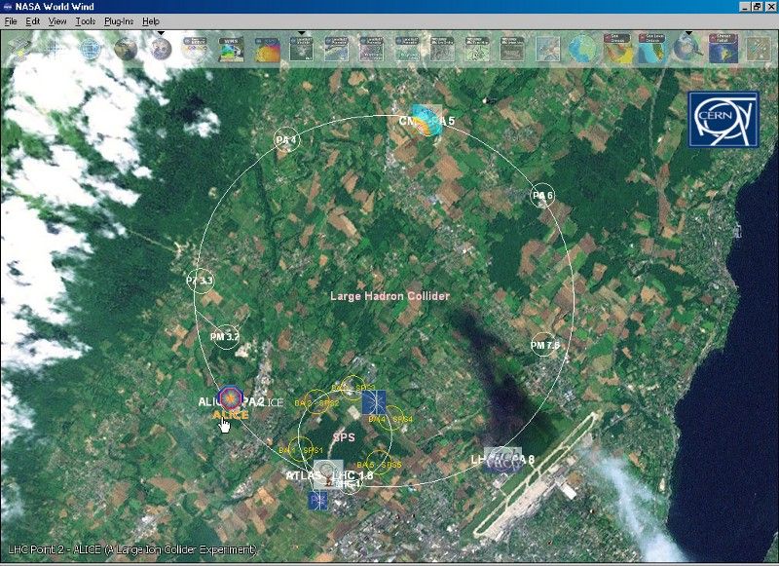Expand the arrow above the magnifier globe icon
The width and height of the screenshot is (779, 566).
[x=688, y=33]
